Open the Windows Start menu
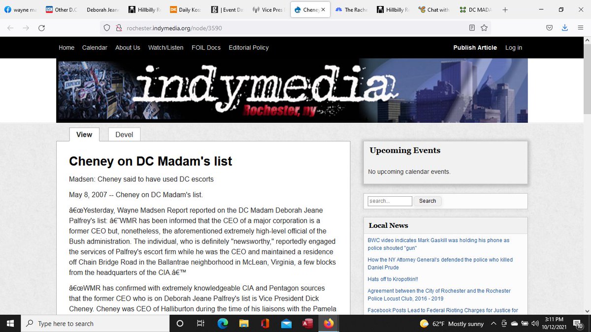Screen dimensions: 591x332 pyautogui.click(x=11, y=323)
